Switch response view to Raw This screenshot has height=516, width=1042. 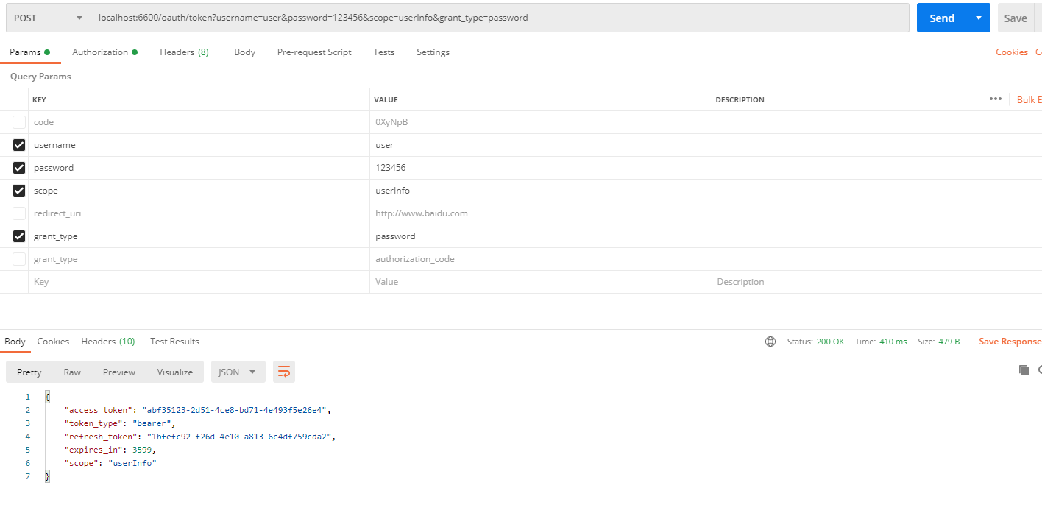(72, 372)
